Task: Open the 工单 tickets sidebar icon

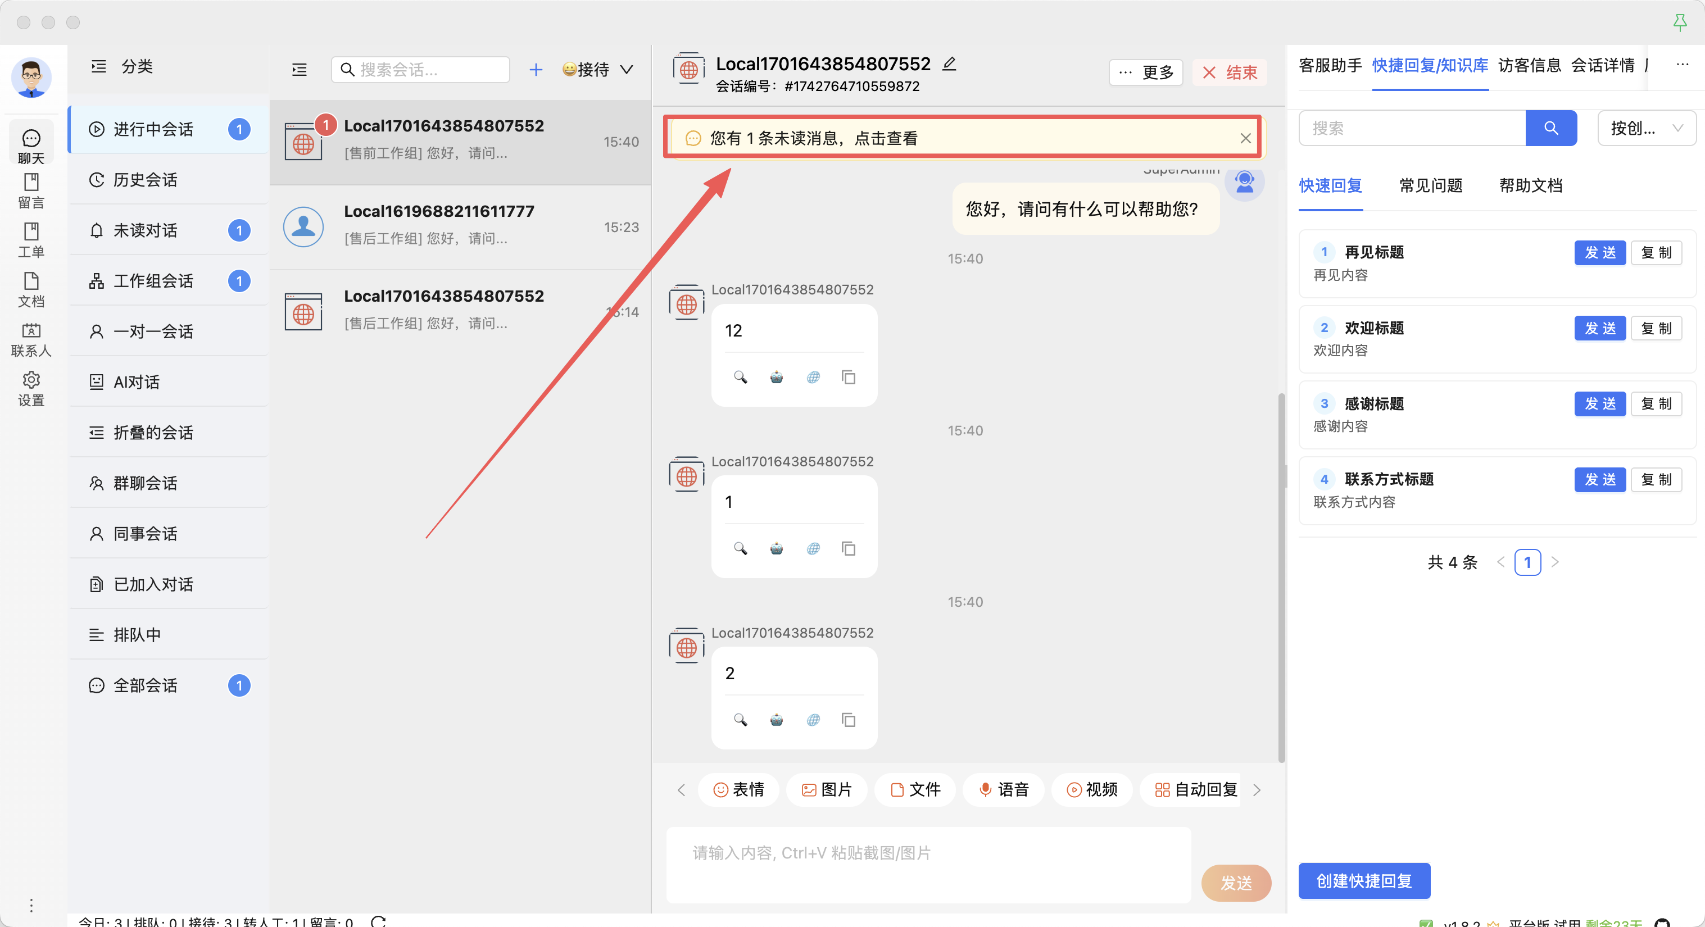Action: (x=30, y=239)
